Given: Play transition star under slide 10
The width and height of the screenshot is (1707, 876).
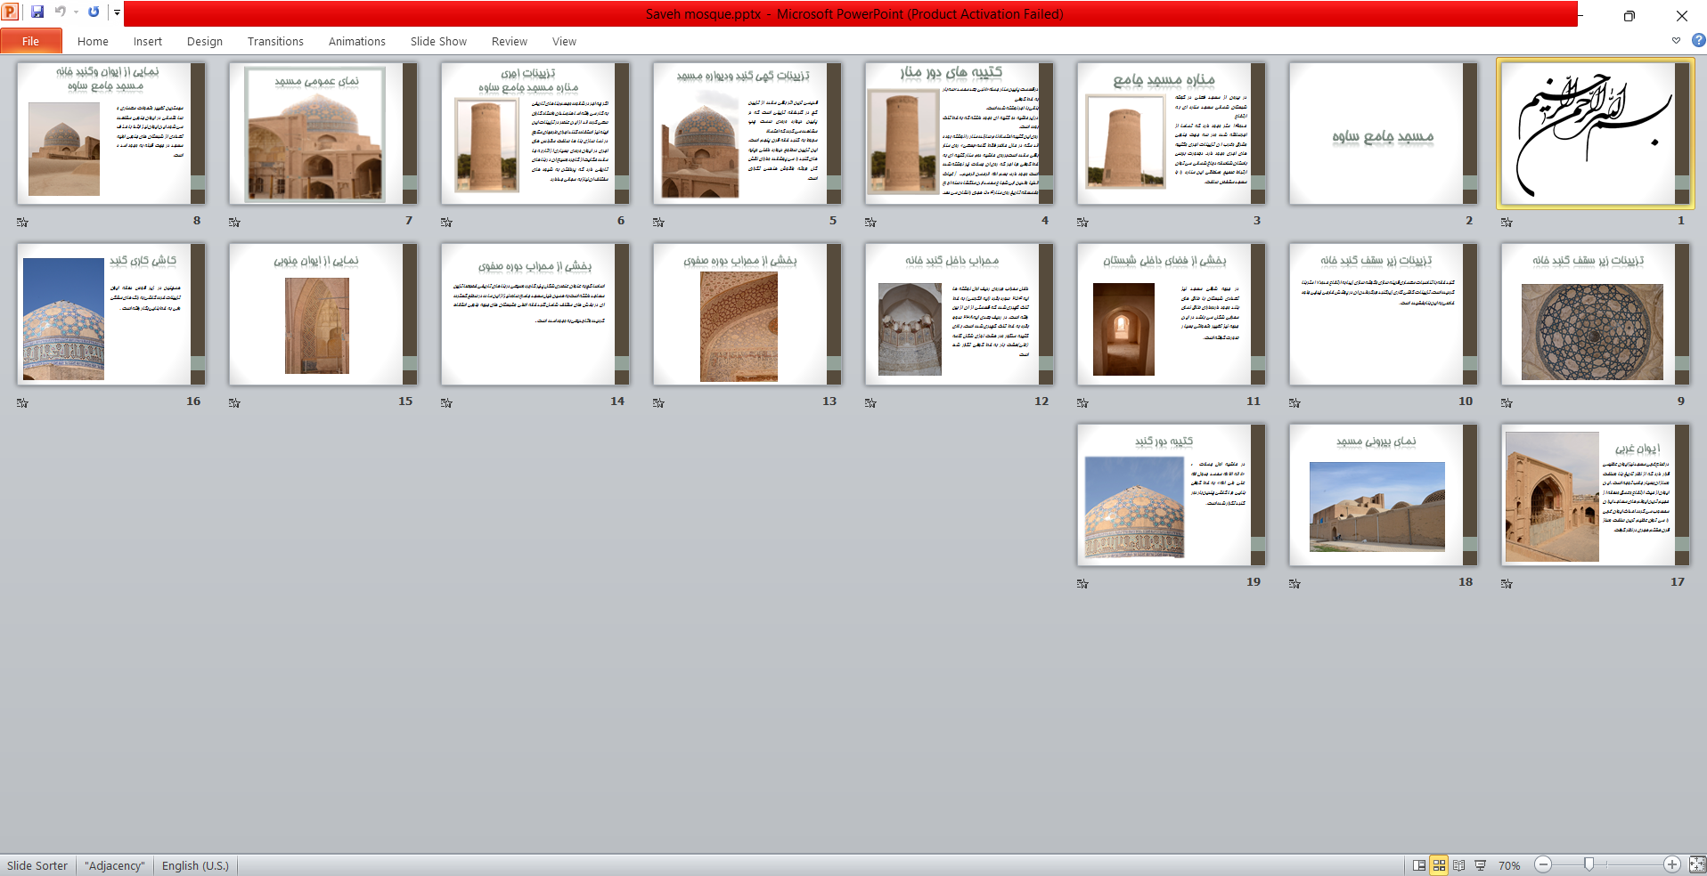Looking at the screenshot, I should 1295,402.
